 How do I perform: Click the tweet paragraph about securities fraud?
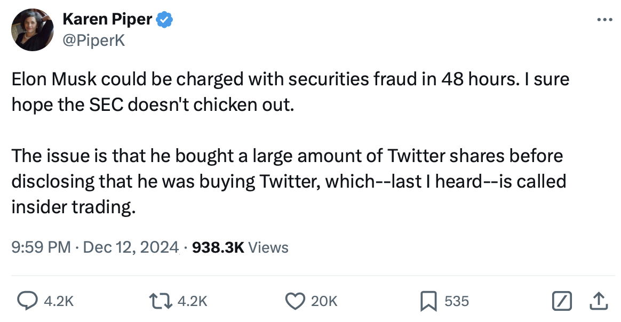(x=290, y=91)
